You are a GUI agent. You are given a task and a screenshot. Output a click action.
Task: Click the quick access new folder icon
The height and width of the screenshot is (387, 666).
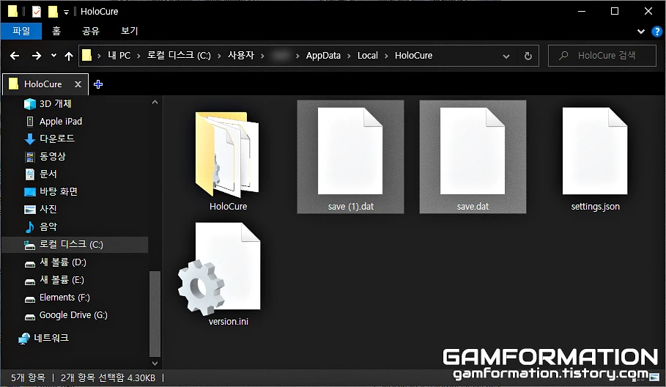[53, 12]
